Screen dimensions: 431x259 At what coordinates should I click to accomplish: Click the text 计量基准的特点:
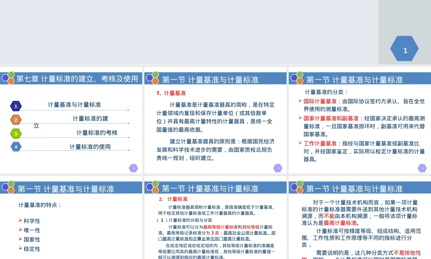pyautogui.click(x=40, y=205)
